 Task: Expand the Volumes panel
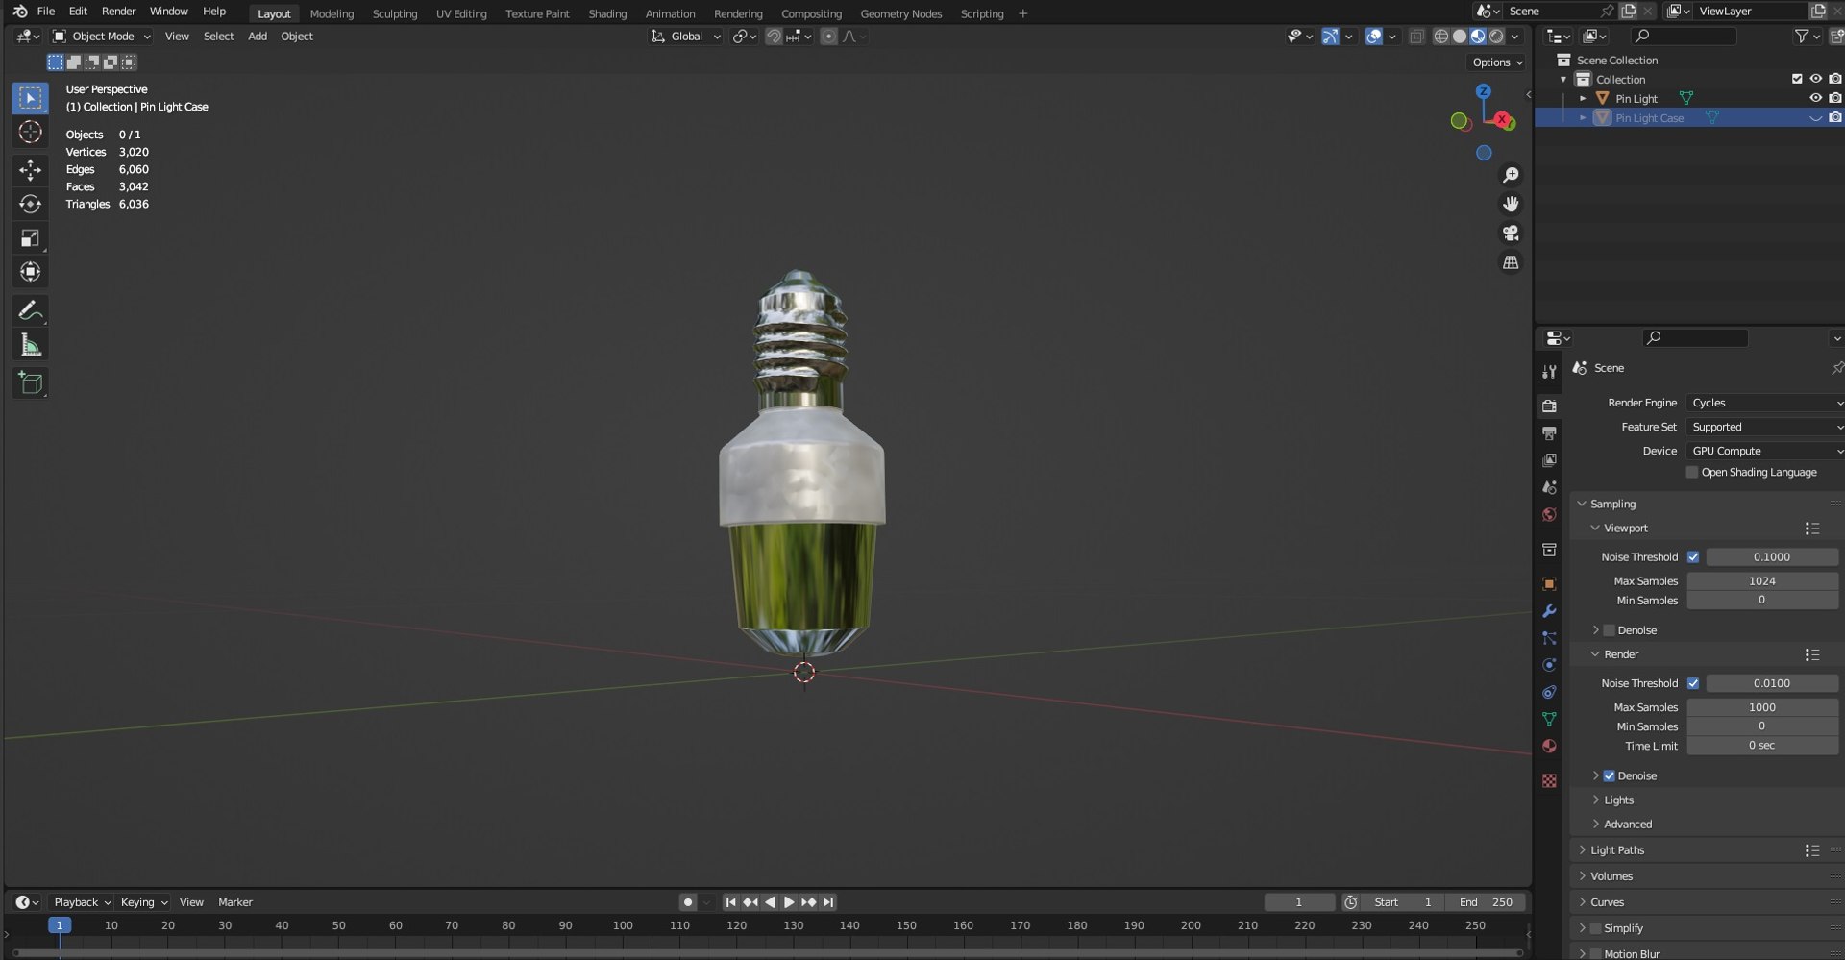pyautogui.click(x=1611, y=876)
